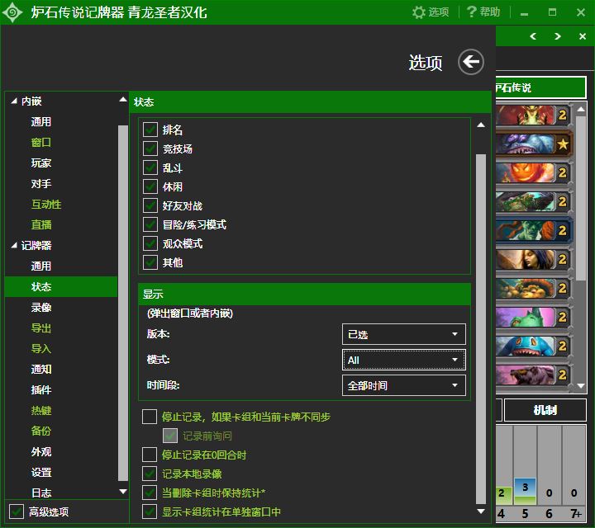Select 对手 in sidebar

point(41,184)
